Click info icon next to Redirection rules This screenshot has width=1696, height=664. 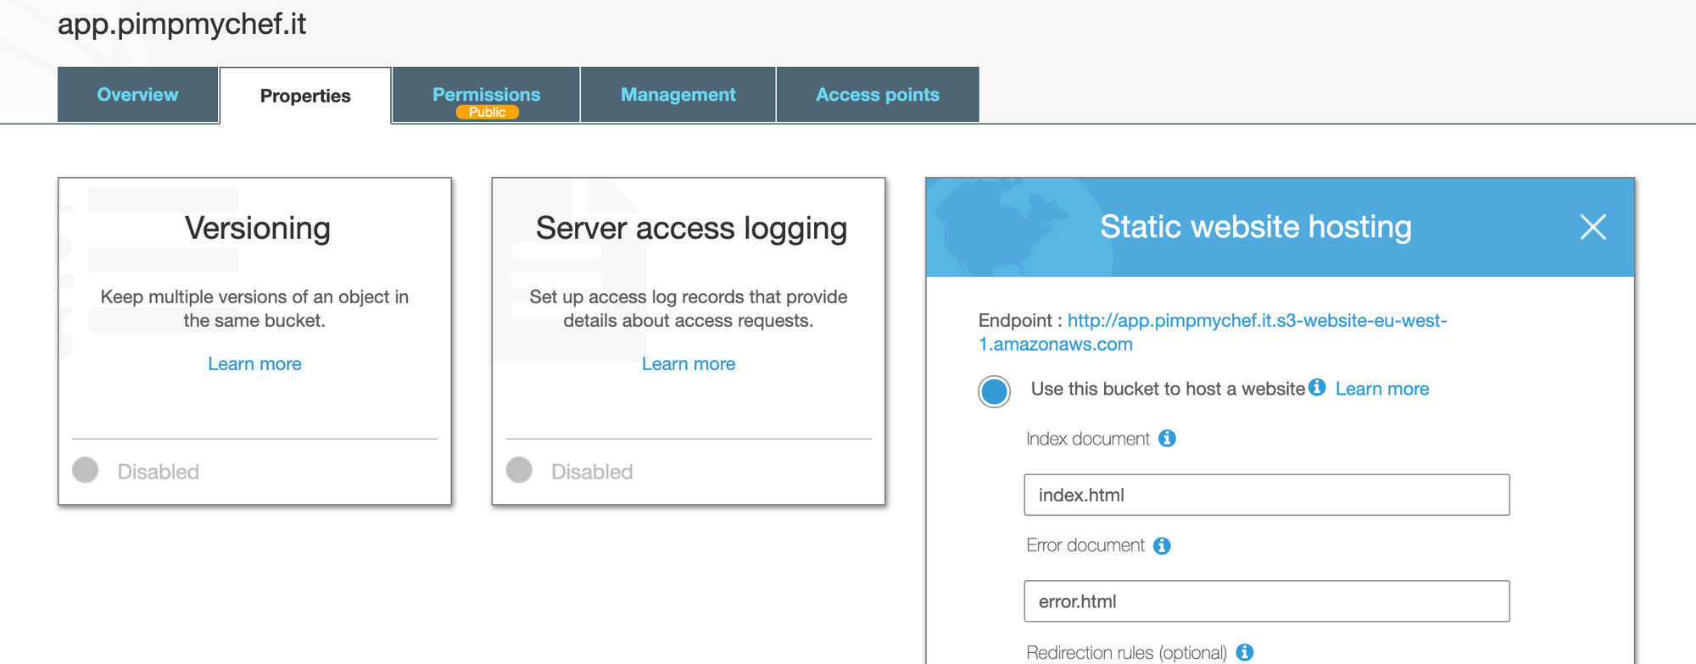[1244, 652]
